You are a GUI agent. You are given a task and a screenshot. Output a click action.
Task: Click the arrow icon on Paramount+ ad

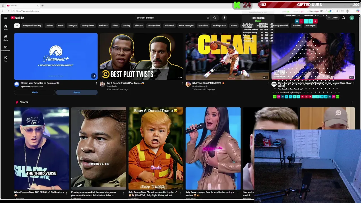pos(93,76)
